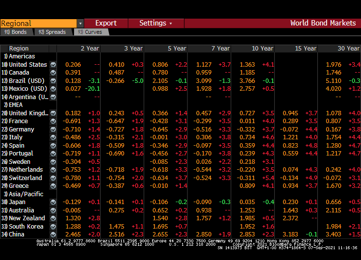
Task: Sort by the 5 Year column header
Action: [x=166, y=49]
